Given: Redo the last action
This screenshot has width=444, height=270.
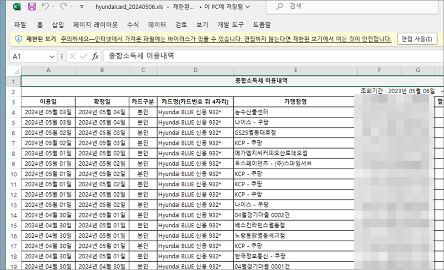Looking at the screenshot, I should point(64,6).
